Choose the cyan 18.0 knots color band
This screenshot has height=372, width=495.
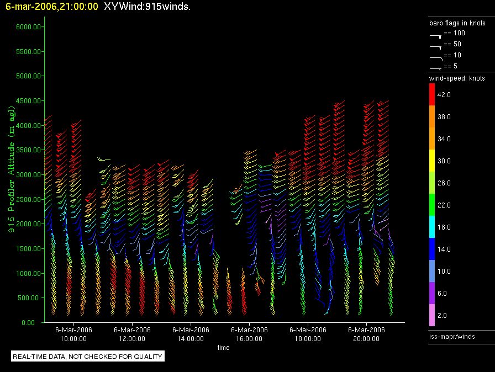(433, 227)
